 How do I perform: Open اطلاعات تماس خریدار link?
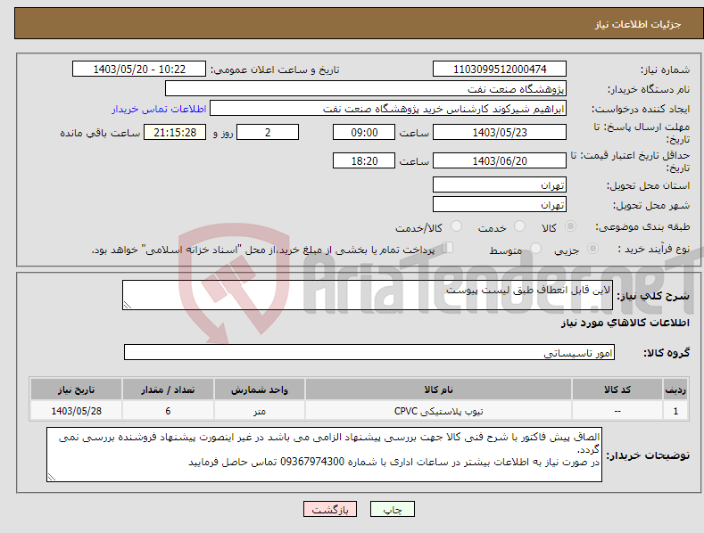(x=159, y=109)
